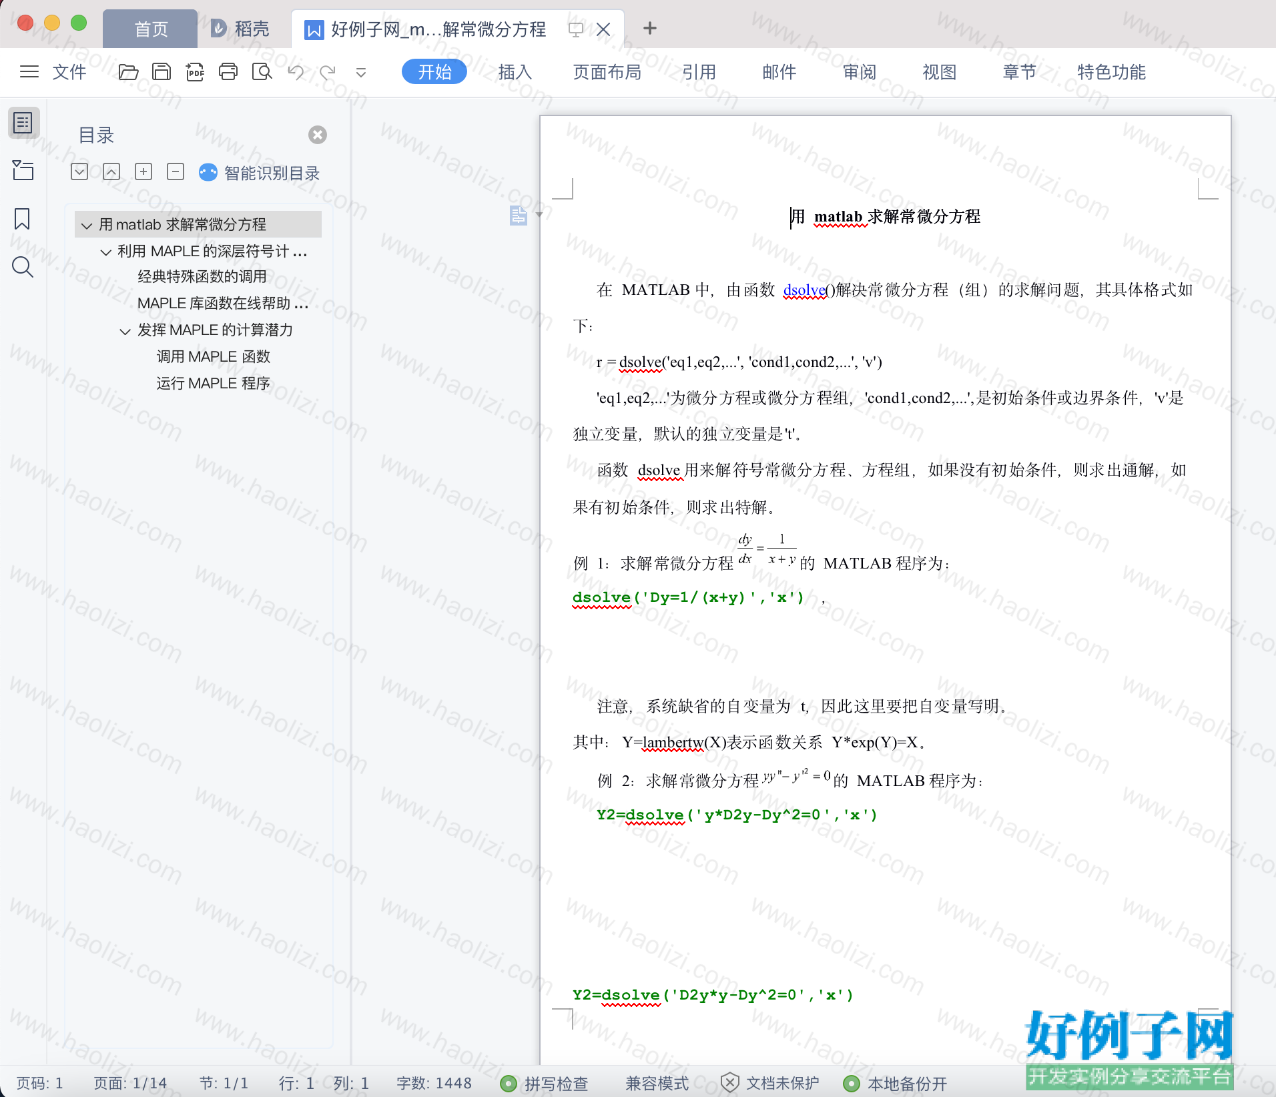Open the dropdown arrow next to paragraph icon
This screenshot has height=1097, width=1276.
click(x=539, y=215)
